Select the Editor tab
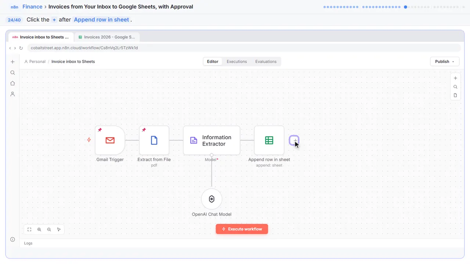The image size is (470, 264). pyautogui.click(x=213, y=62)
